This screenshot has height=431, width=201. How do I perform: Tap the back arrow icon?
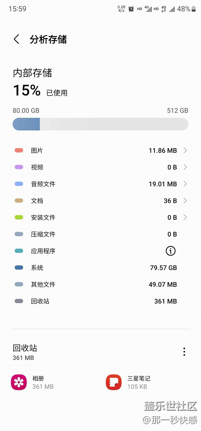pyautogui.click(x=17, y=39)
